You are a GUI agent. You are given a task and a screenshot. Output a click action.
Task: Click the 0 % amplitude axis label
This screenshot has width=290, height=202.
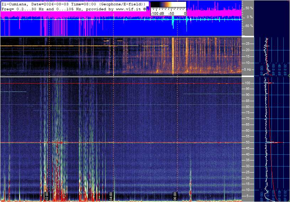[249, 17]
